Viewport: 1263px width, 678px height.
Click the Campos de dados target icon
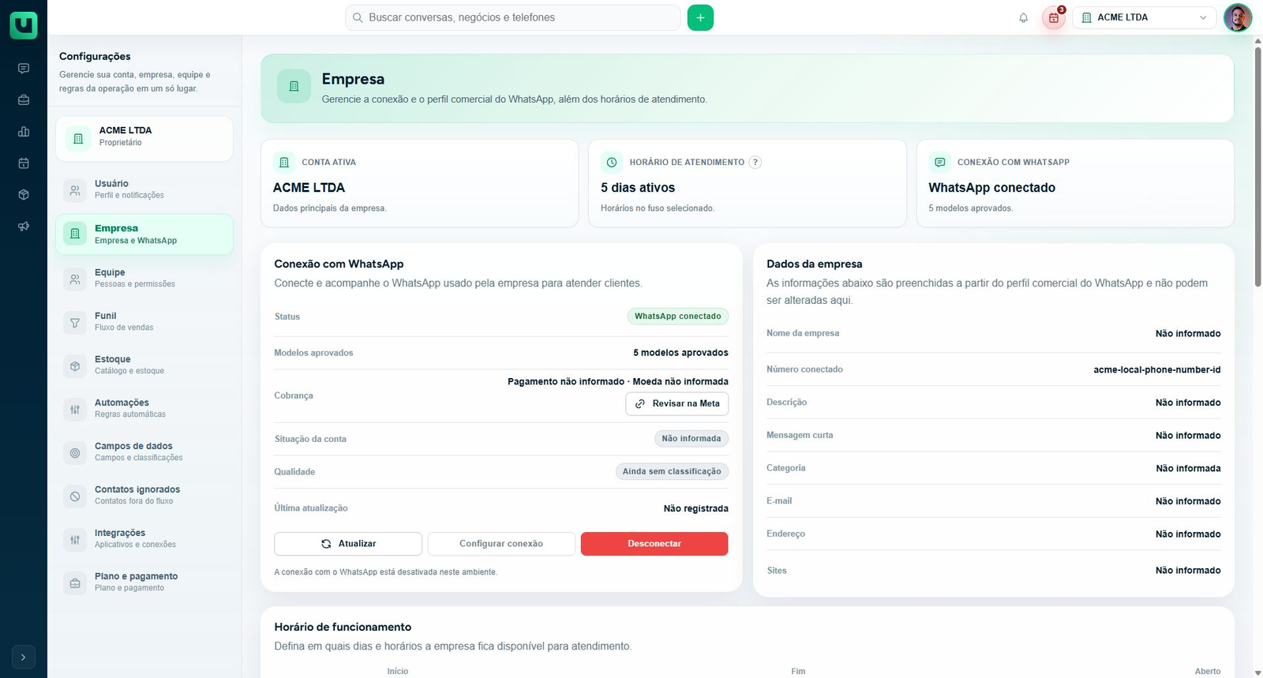pyautogui.click(x=75, y=453)
